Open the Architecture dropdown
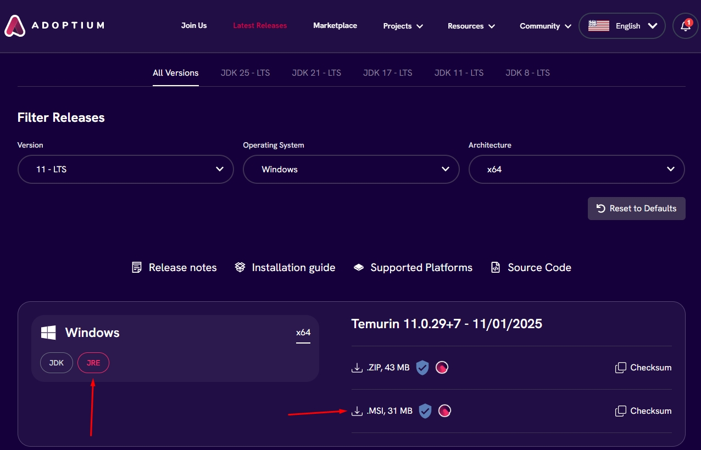The image size is (701, 450). 576,169
